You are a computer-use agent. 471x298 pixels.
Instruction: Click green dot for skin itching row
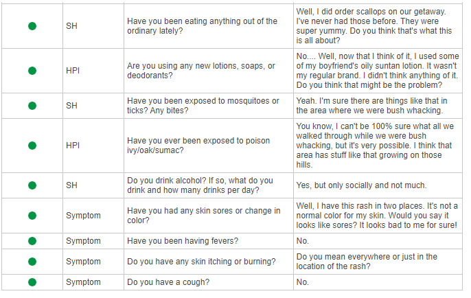point(32,262)
